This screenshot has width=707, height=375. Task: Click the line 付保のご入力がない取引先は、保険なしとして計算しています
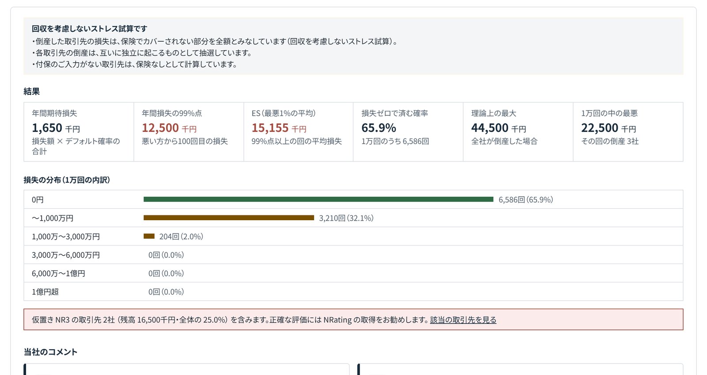point(135,64)
